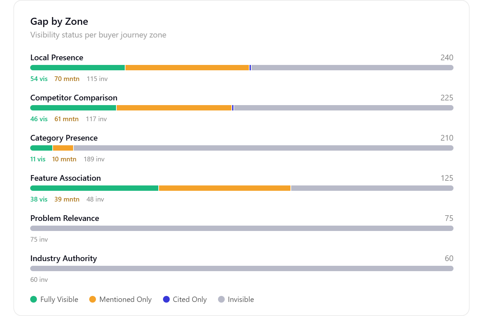Click the '61 mntn' count under Competitor Comparison
Image resolution: width=483 pixels, height=316 pixels.
[x=66, y=119]
